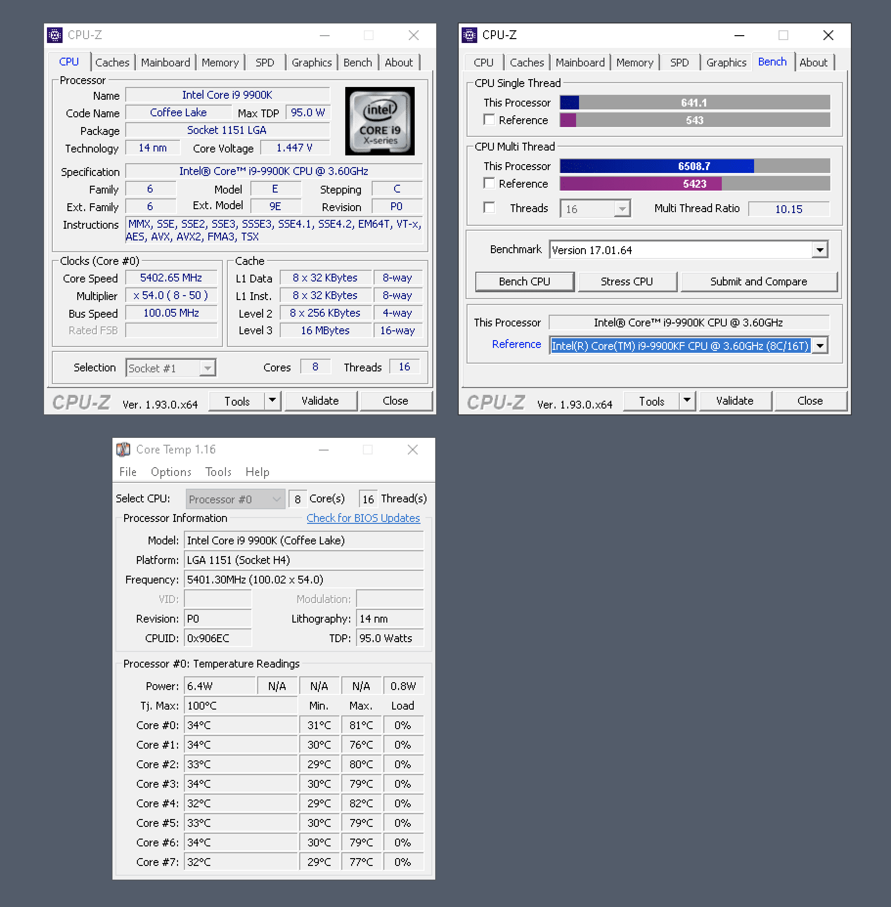Open Core Temp Tools menu

coord(218,472)
